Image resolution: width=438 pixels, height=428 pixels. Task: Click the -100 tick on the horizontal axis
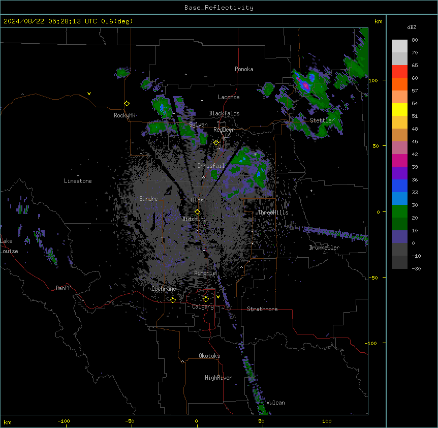tap(64, 421)
